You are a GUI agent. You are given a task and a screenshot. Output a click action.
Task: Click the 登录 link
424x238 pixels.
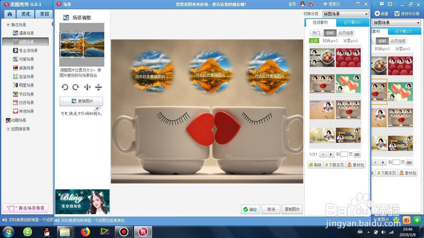coord(292,4)
